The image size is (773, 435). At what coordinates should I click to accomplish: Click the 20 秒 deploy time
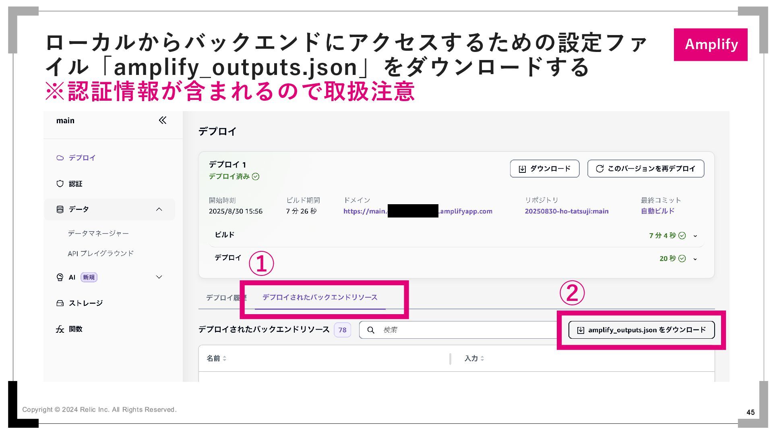(x=668, y=259)
